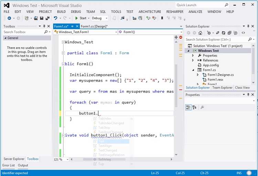Click the uncomment selection toolbar icon
The height and width of the screenshot is (176, 258).
pos(154,18)
